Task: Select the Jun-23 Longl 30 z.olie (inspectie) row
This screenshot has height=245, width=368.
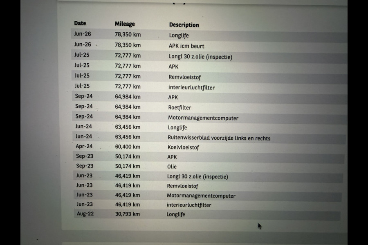Action: (x=208, y=176)
